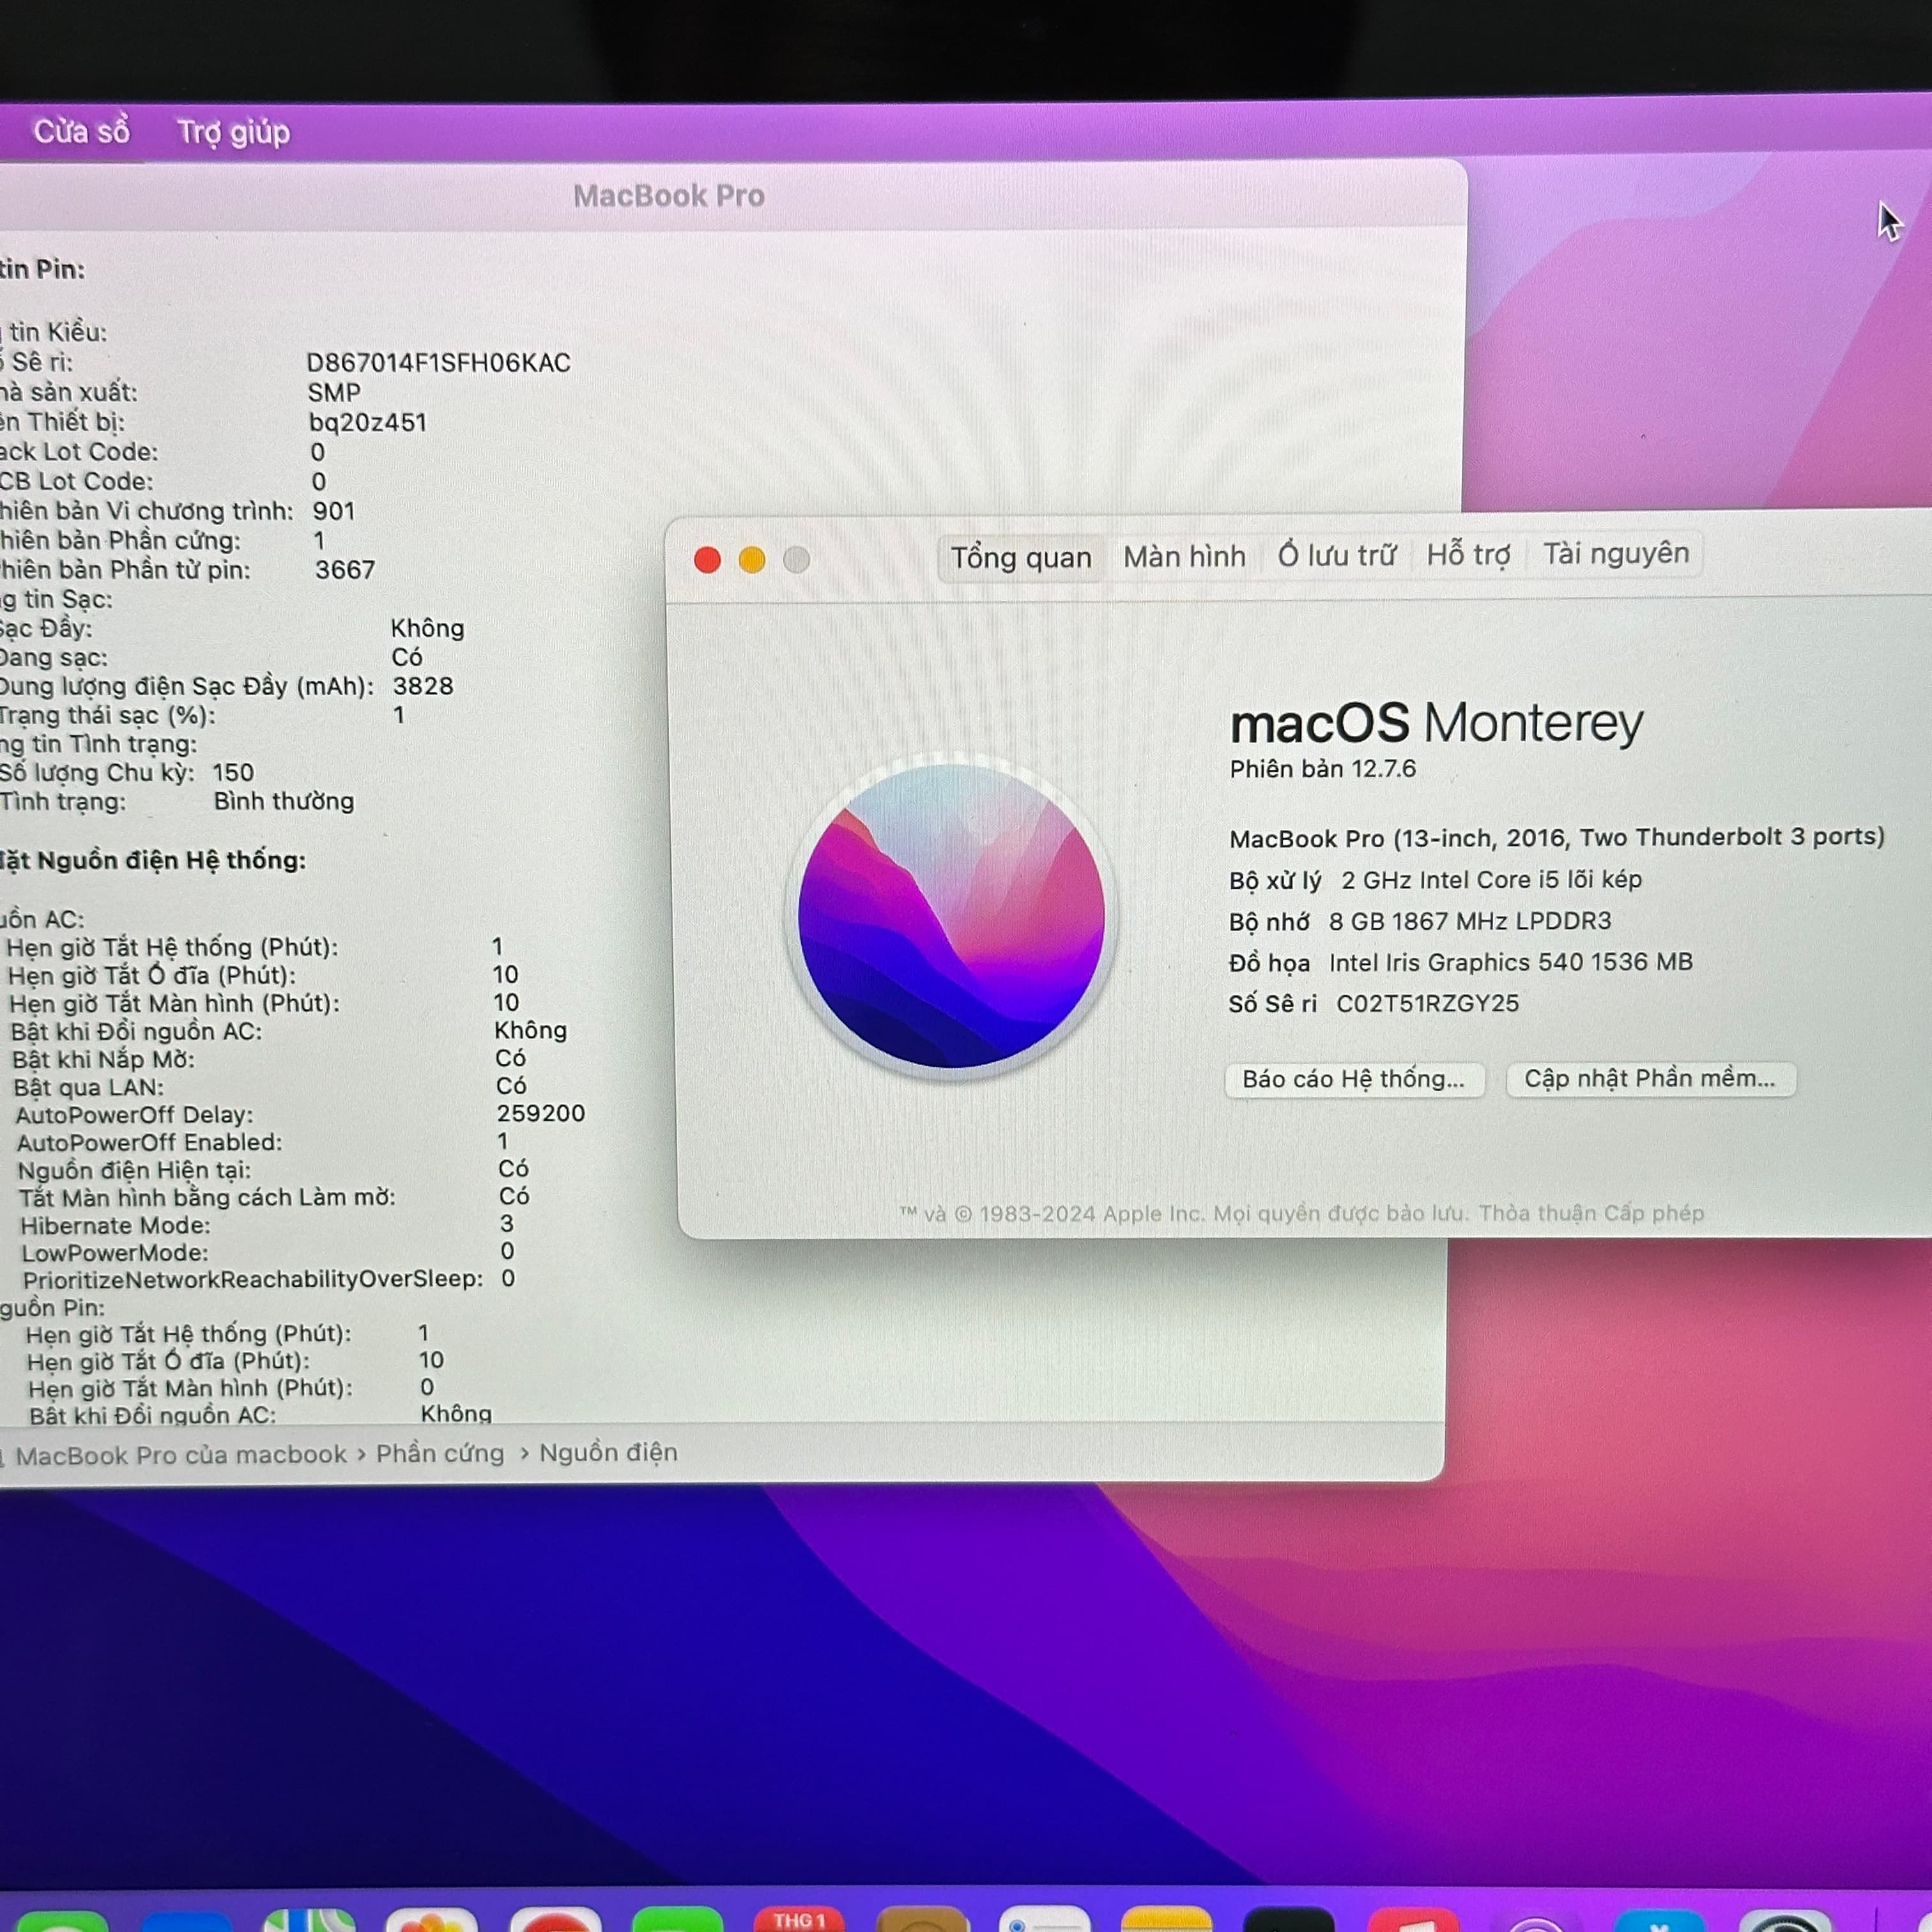Click the 'Số lượng Chu kỳ' label
The image size is (1932, 1932).
click(97, 773)
